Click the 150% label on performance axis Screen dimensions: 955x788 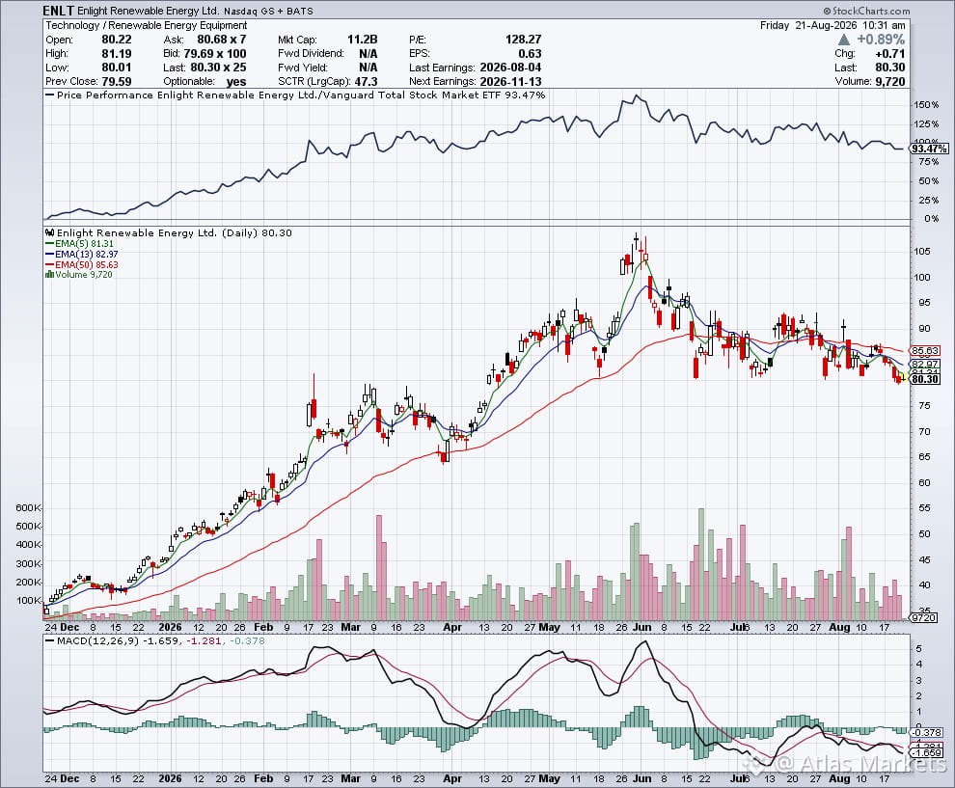pyautogui.click(x=926, y=105)
